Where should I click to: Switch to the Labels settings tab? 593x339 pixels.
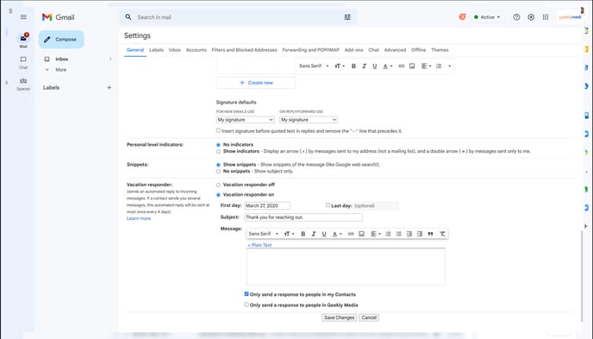click(x=156, y=50)
